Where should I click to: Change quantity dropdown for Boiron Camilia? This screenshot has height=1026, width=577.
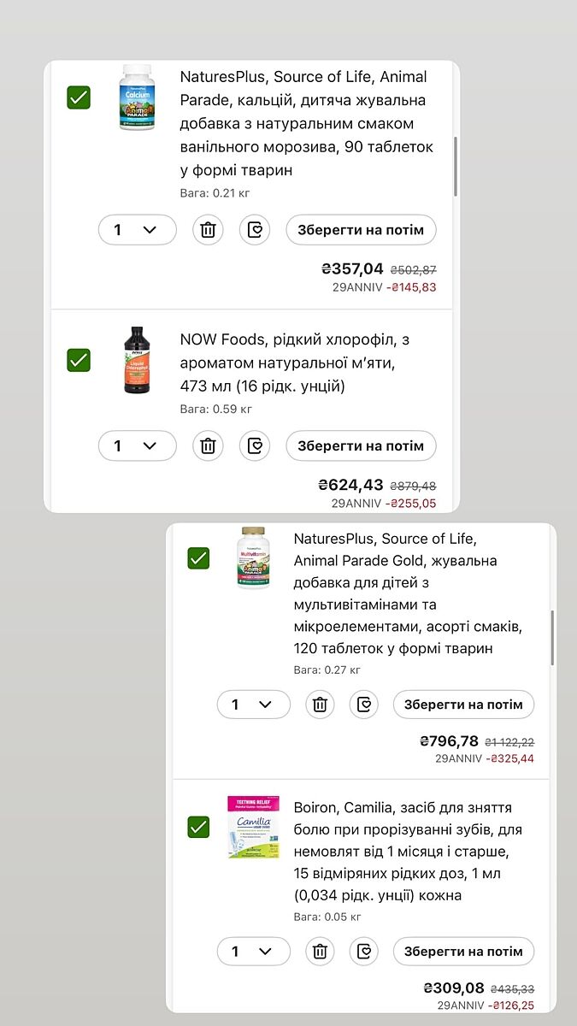pyautogui.click(x=253, y=951)
